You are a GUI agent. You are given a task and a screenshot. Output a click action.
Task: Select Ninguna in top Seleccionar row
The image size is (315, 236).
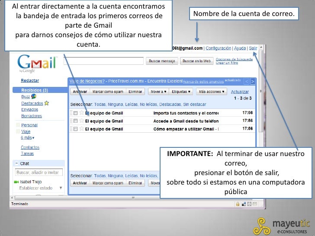tap(116, 104)
